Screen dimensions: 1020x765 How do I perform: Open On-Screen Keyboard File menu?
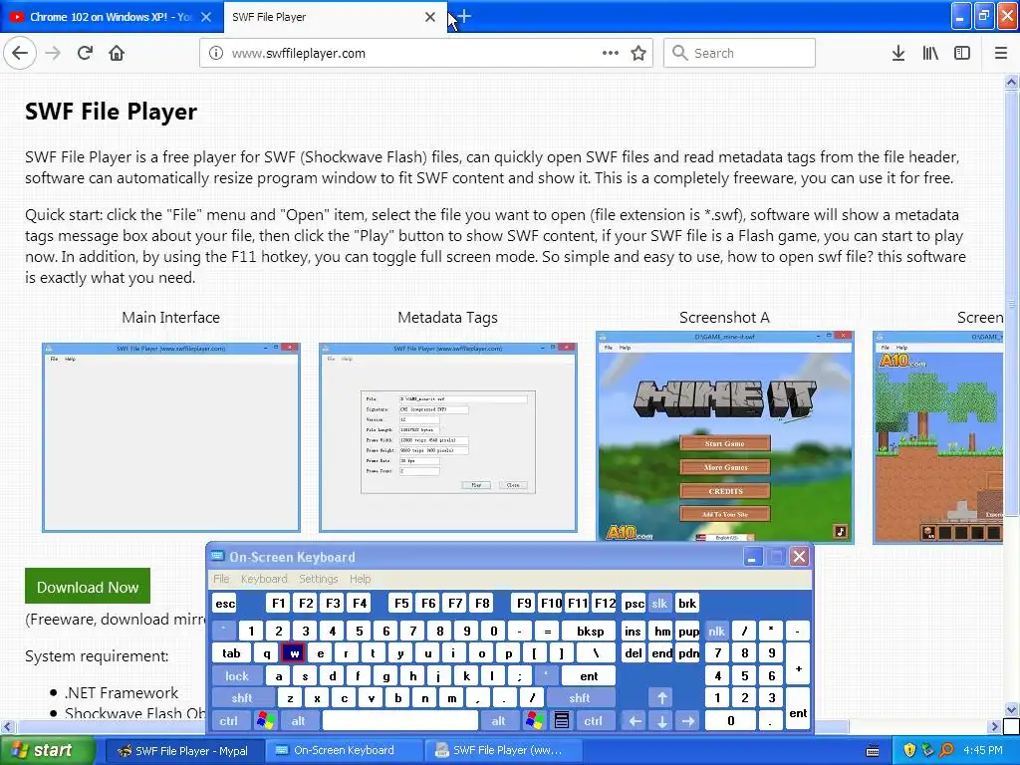click(x=221, y=579)
